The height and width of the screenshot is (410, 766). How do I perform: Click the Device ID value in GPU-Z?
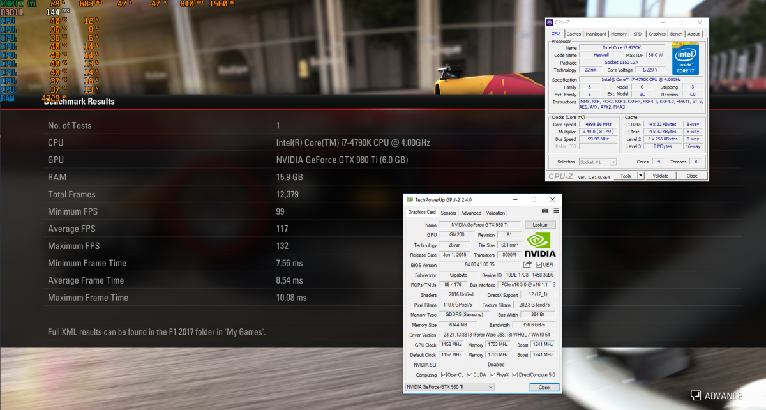click(x=529, y=275)
